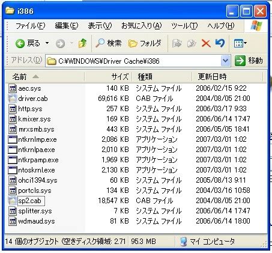This screenshot has width=272, height=253.
Task: Open the 編集(E) menu
Action: [x=67, y=26]
